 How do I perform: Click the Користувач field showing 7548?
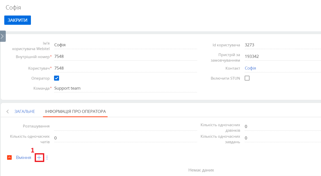pos(125,68)
